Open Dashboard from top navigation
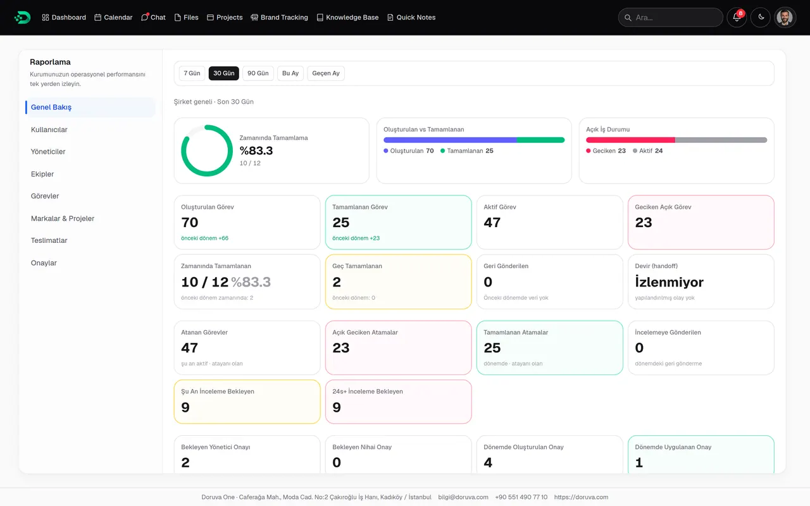810x506 pixels. tap(64, 18)
